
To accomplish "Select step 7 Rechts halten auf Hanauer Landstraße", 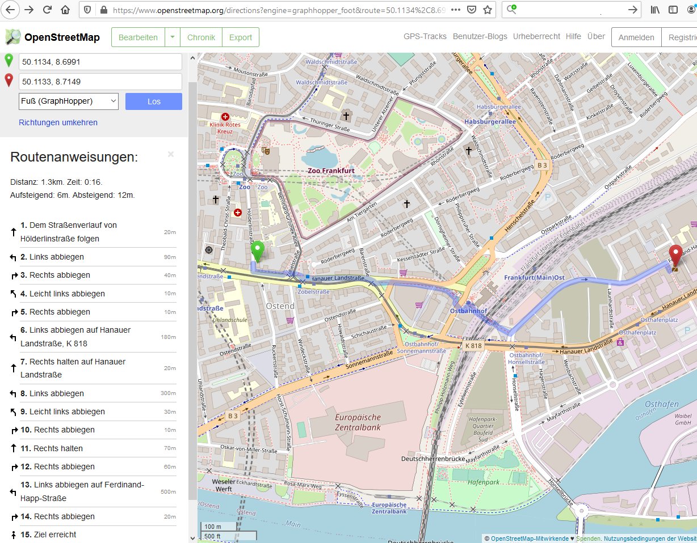I will click(x=94, y=368).
